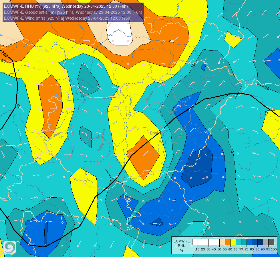Click the legend tick label 85
The image size is (280, 257).
tap(257, 250)
